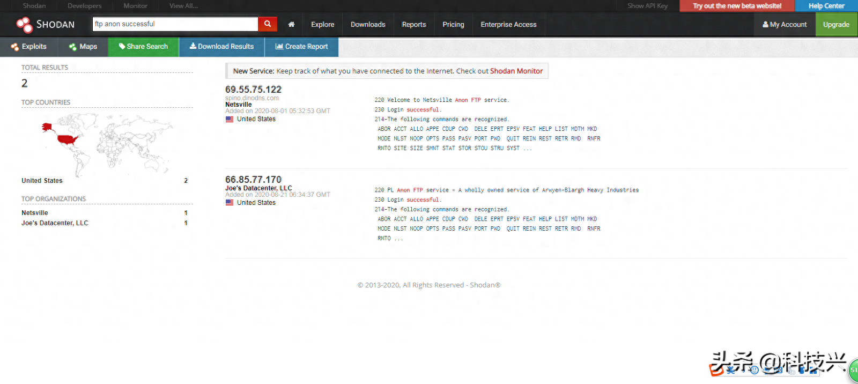Open the Reports menu item
858x384 pixels.
(x=414, y=25)
